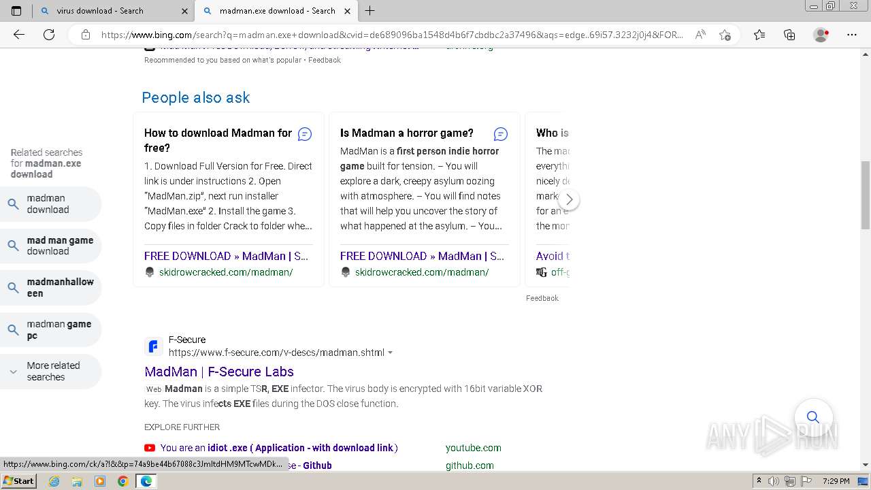The image size is (871, 490).
Task: Open chat icon beside How to download Madman
Action: tap(305, 134)
